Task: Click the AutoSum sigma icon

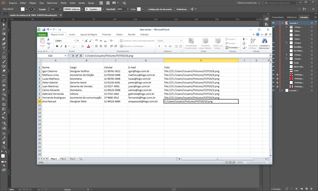Action: 244,39
